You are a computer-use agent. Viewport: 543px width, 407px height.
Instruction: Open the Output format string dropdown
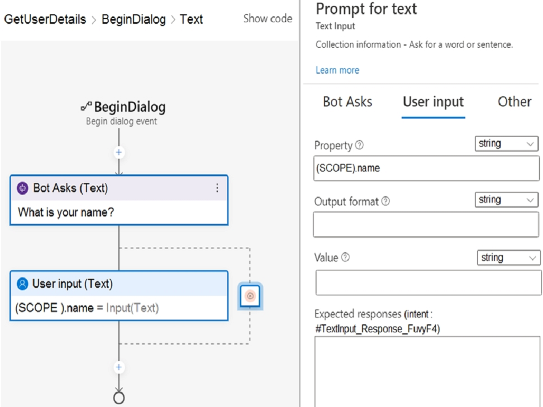click(x=506, y=200)
